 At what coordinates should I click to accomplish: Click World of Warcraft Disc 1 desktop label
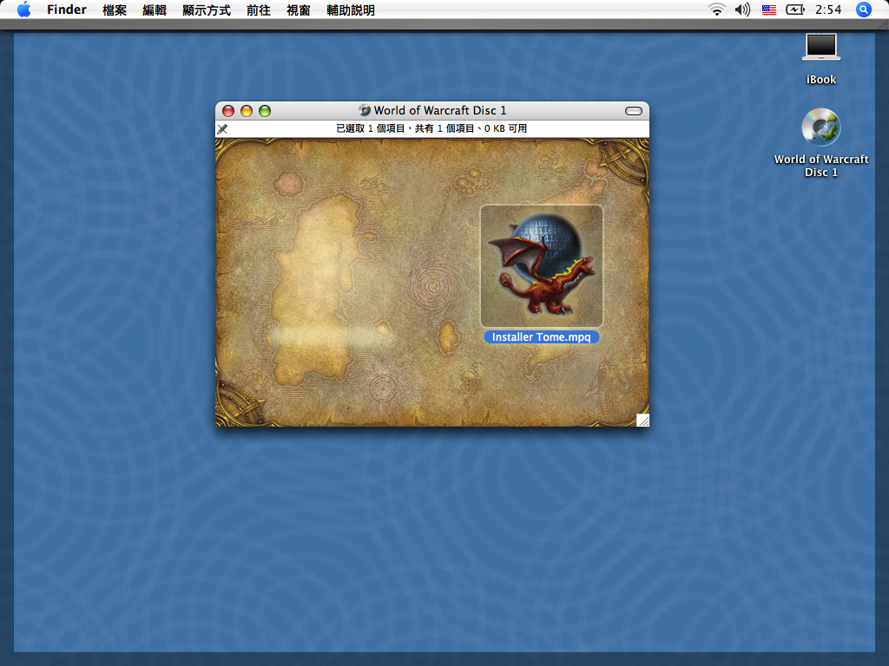821,166
